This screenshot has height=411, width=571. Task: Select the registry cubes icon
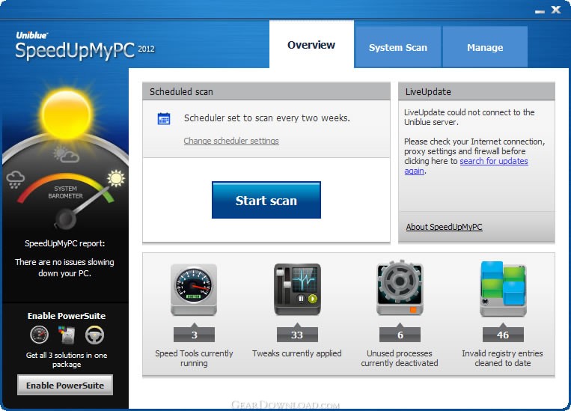point(503,288)
